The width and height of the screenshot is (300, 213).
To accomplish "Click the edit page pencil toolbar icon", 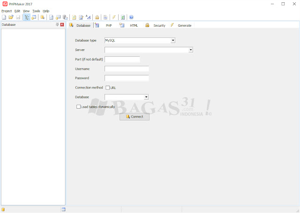I will pyautogui.click(x=81, y=17).
